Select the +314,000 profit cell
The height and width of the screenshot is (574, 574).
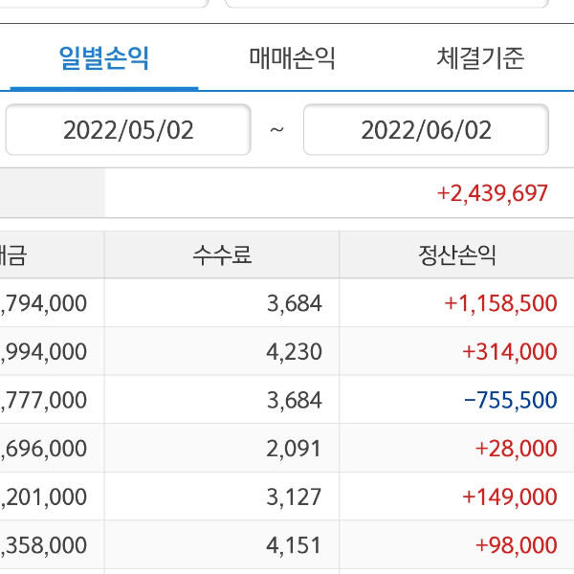point(509,351)
